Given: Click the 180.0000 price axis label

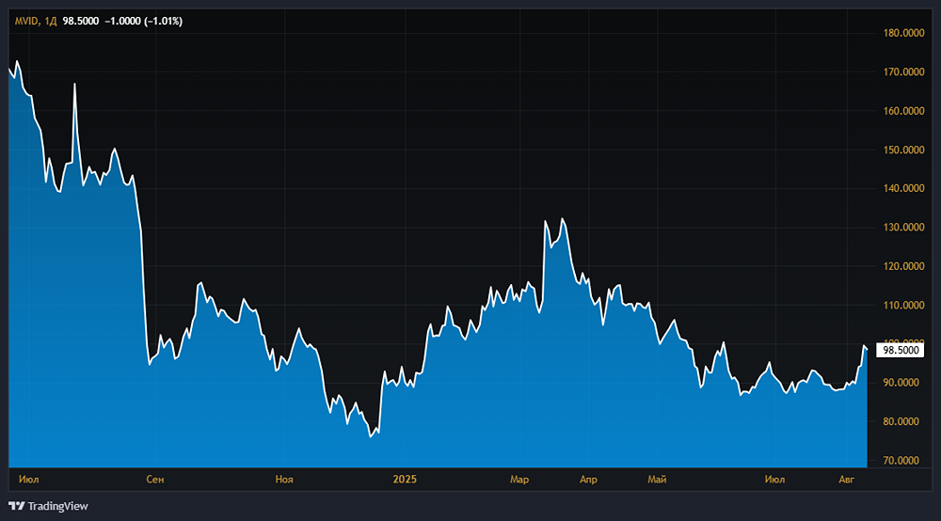Looking at the screenshot, I should coord(903,33).
